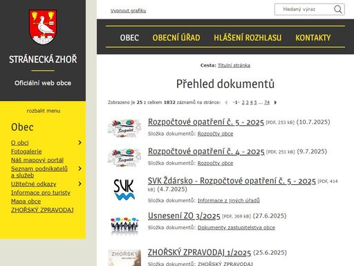Focus the Hledaný výraz search field
The height and width of the screenshot is (266, 354).
pos(304,10)
